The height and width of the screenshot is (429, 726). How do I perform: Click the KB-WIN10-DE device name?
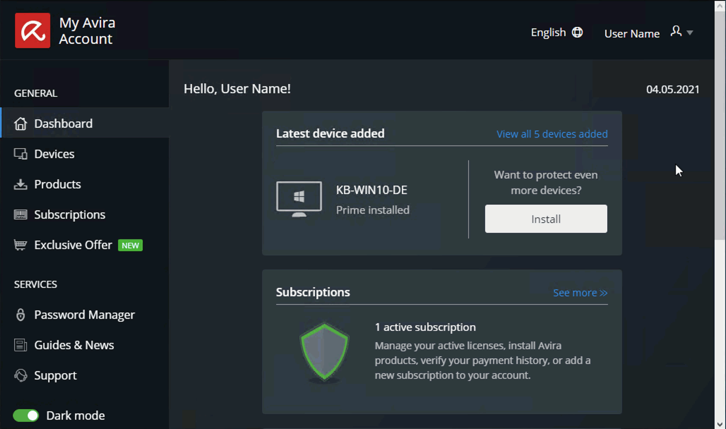click(x=371, y=190)
